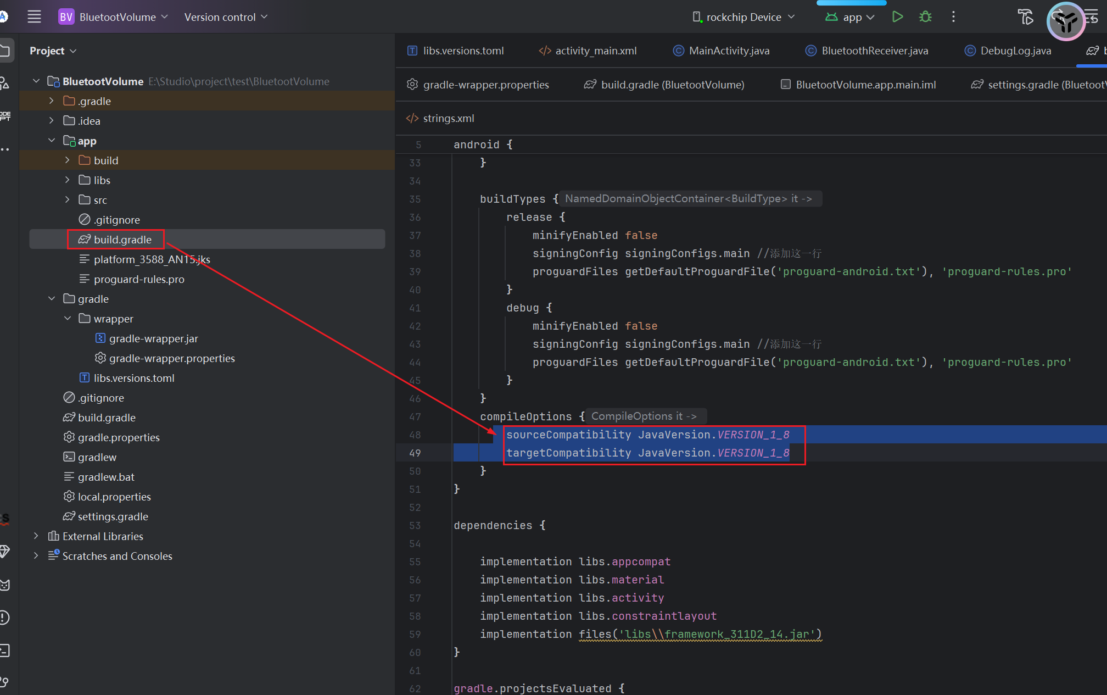Image resolution: width=1107 pixels, height=695 pixels.
Task: Start debugging with the bug icon
Action: (925, 17)
